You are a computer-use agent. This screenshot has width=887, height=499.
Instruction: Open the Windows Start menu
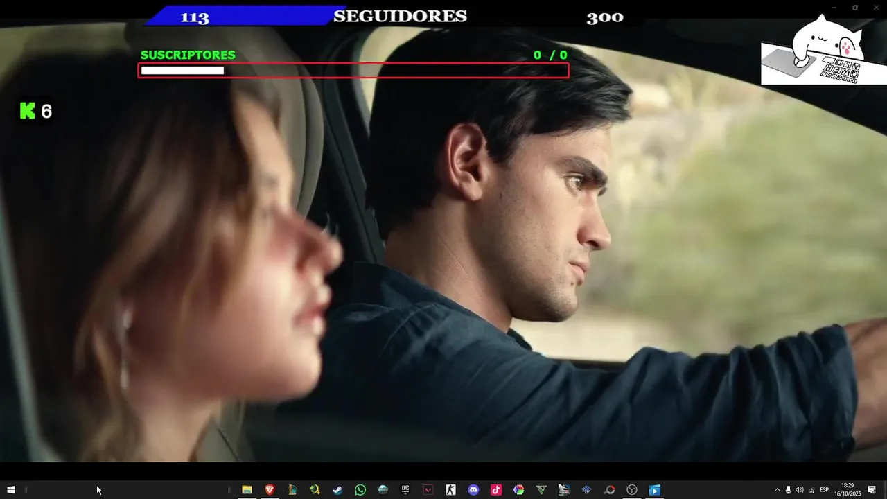10,490
